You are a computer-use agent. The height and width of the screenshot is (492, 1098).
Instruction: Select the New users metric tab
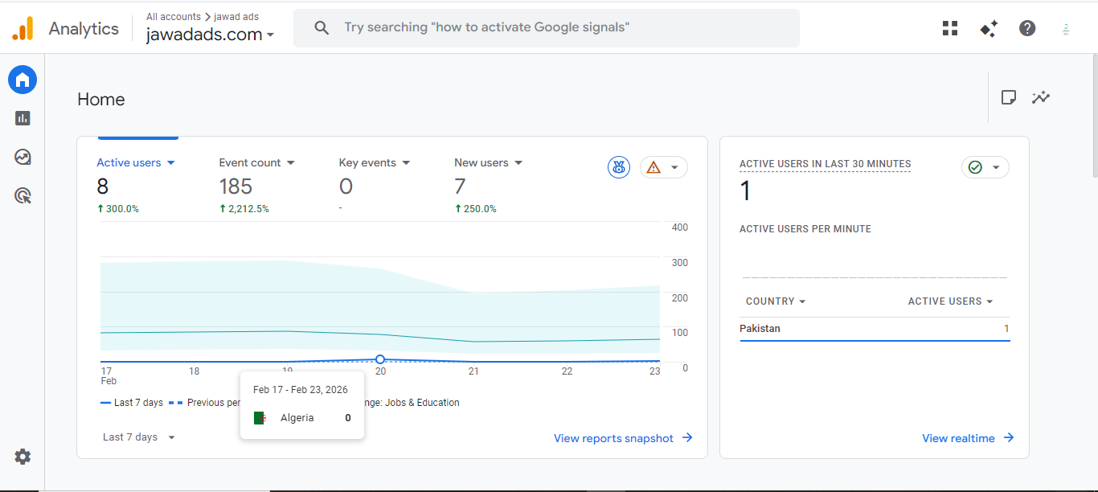(x=481, y=162)
